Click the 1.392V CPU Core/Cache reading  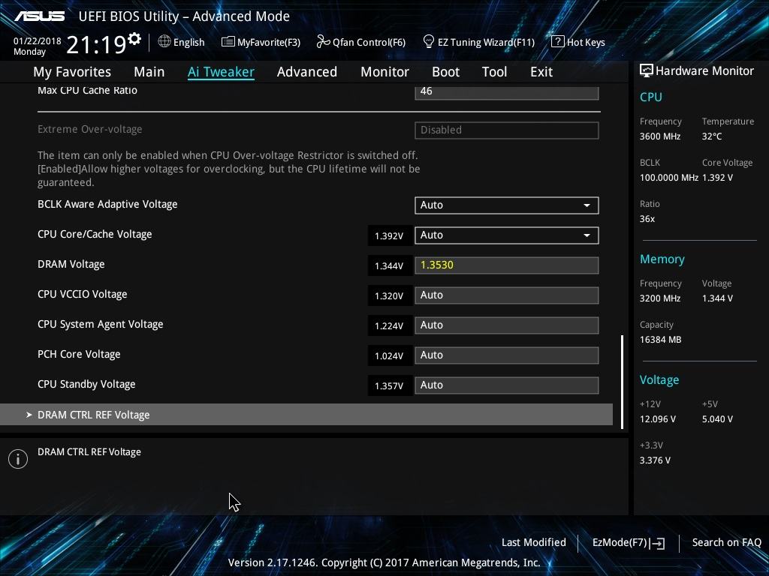tap(389, 236)
